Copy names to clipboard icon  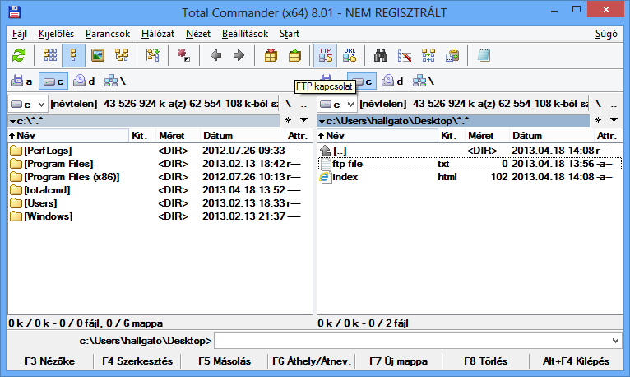(x=452, y=55)
